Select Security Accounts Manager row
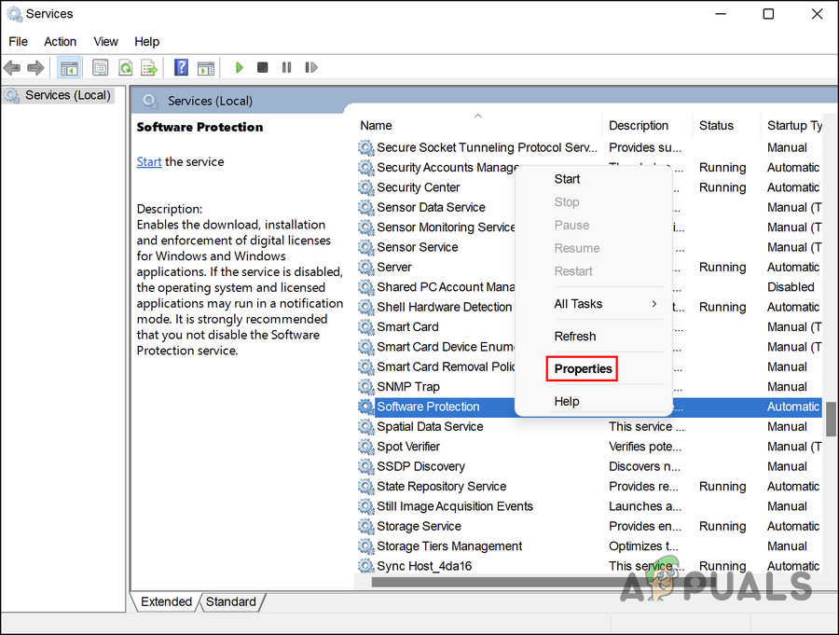Screen dimensions: 839x635 [x=590, y=168]
